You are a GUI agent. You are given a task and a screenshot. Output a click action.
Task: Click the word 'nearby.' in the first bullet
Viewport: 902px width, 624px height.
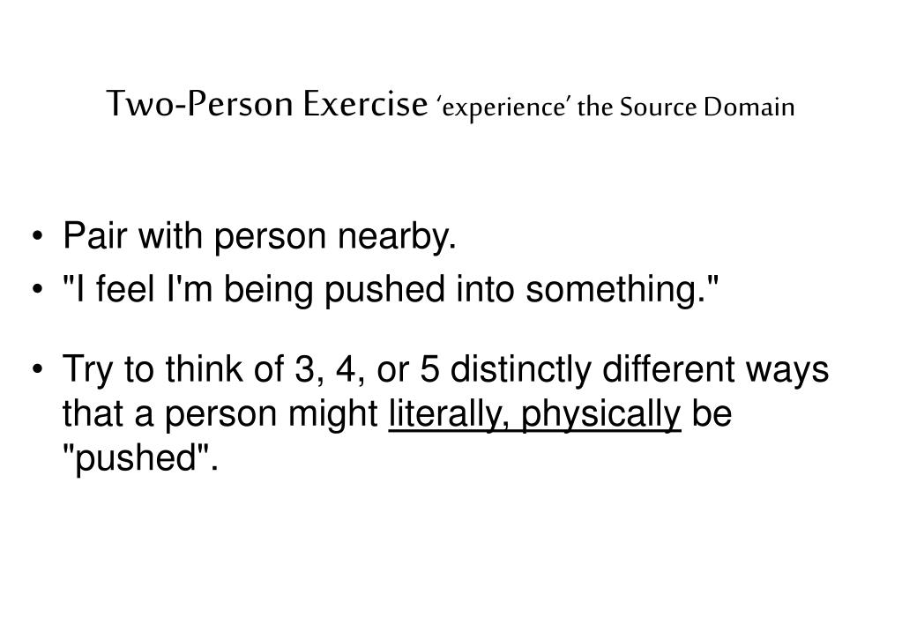[397, 237]
